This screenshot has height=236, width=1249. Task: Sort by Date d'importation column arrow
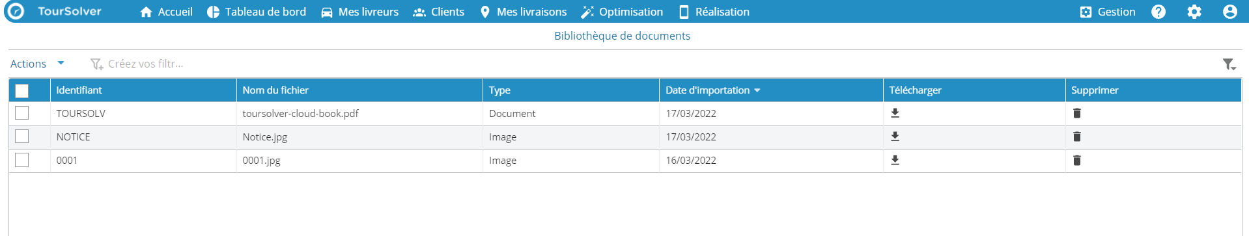tap(757, 90)
